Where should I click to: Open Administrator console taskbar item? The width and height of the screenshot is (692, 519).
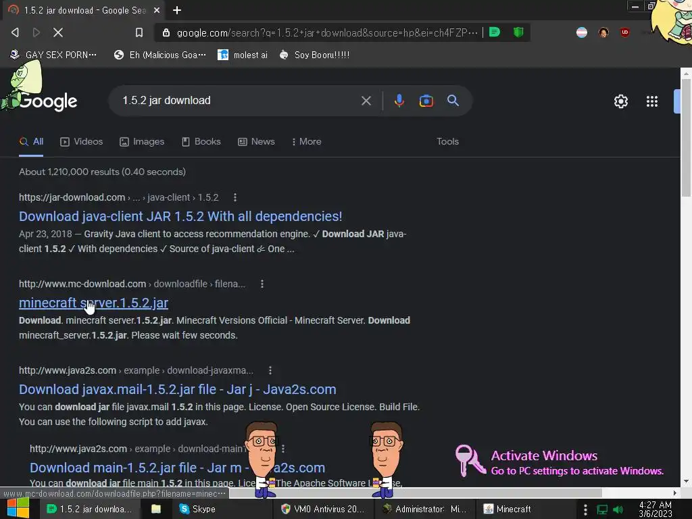[x=424, y=509]
